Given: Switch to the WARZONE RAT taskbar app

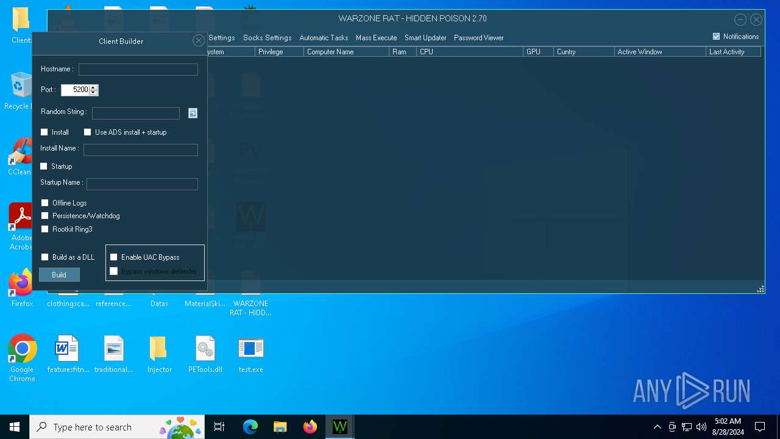Looking at the screenshot, I should tap(340, 427).
